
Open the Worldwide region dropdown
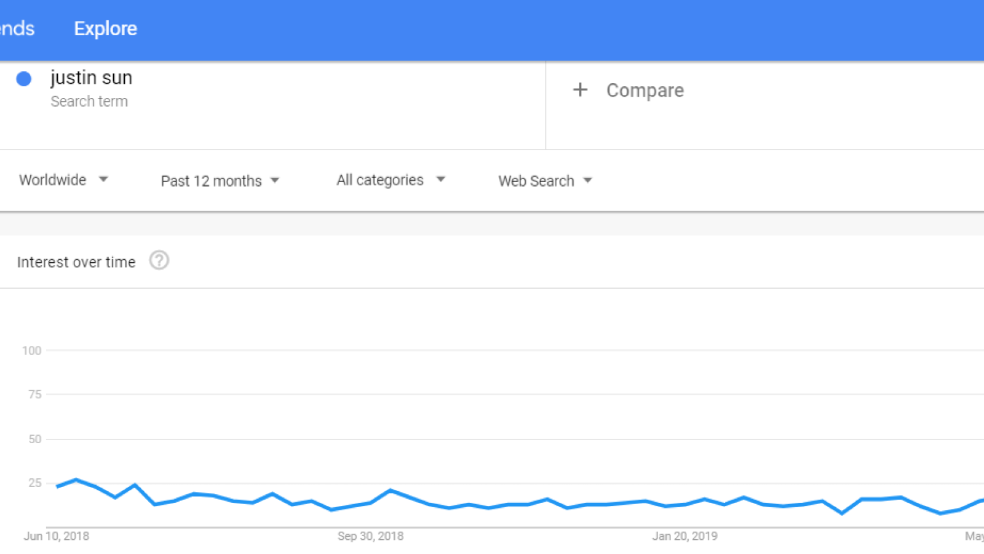pyautogui.click(x=63, y=180)
